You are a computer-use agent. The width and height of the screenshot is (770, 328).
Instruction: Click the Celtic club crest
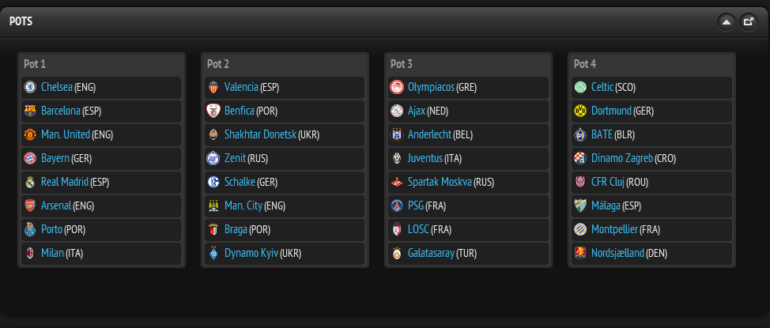click(579, 87)
